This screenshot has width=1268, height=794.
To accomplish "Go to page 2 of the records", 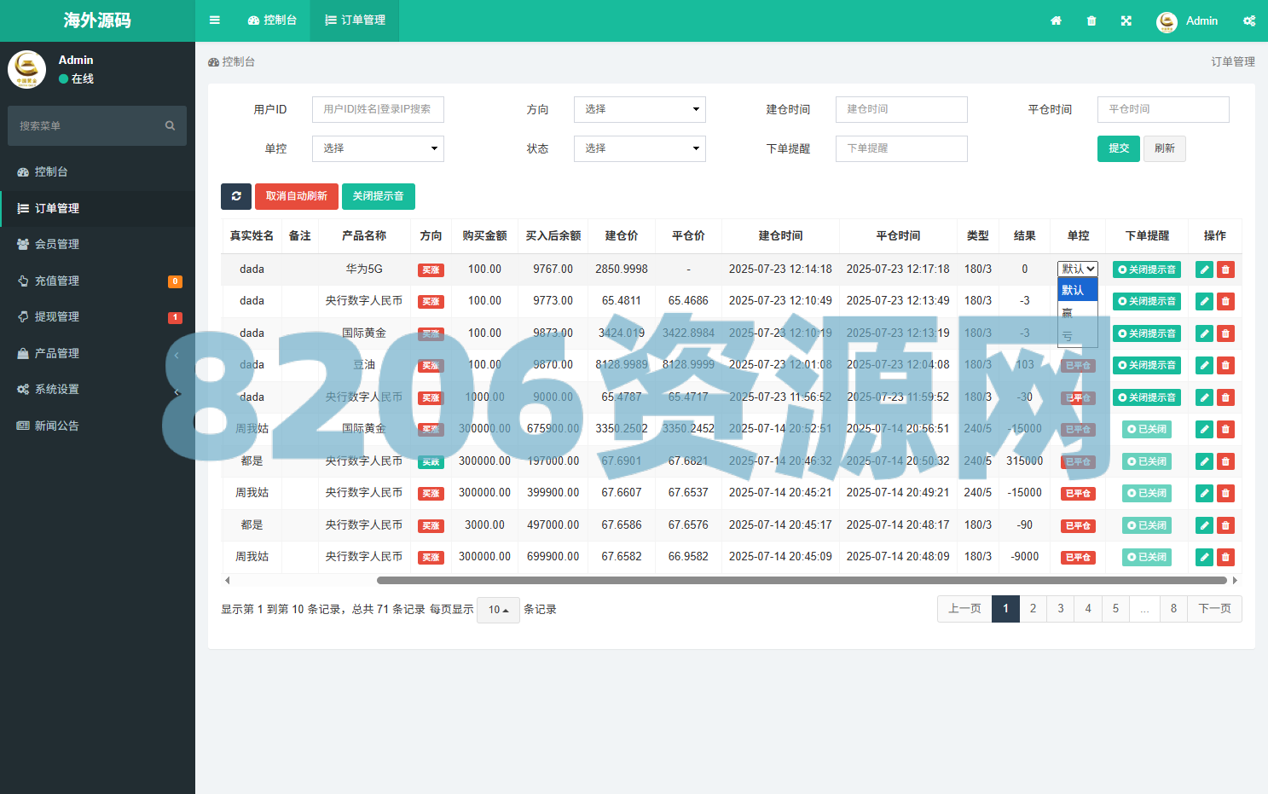I will [1033, 609].
